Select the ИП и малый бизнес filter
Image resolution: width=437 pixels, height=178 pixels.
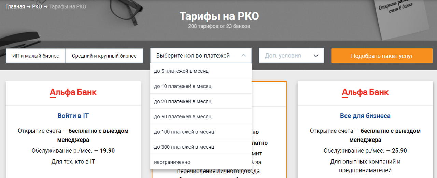(x=36, y=56)
